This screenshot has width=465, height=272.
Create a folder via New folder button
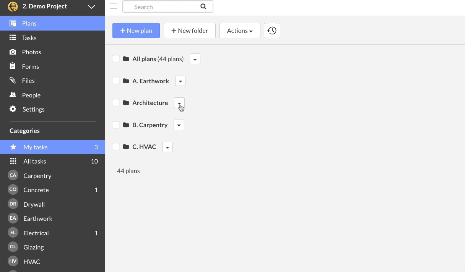189,31
